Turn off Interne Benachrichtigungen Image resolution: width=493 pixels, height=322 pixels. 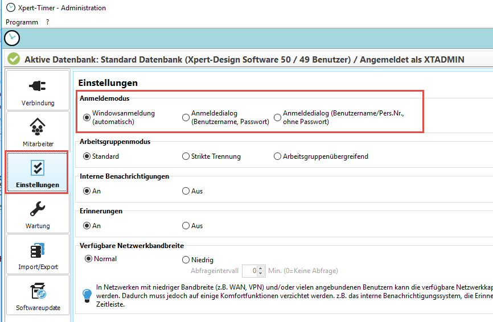pyautogui.click(x=186, y=191)
